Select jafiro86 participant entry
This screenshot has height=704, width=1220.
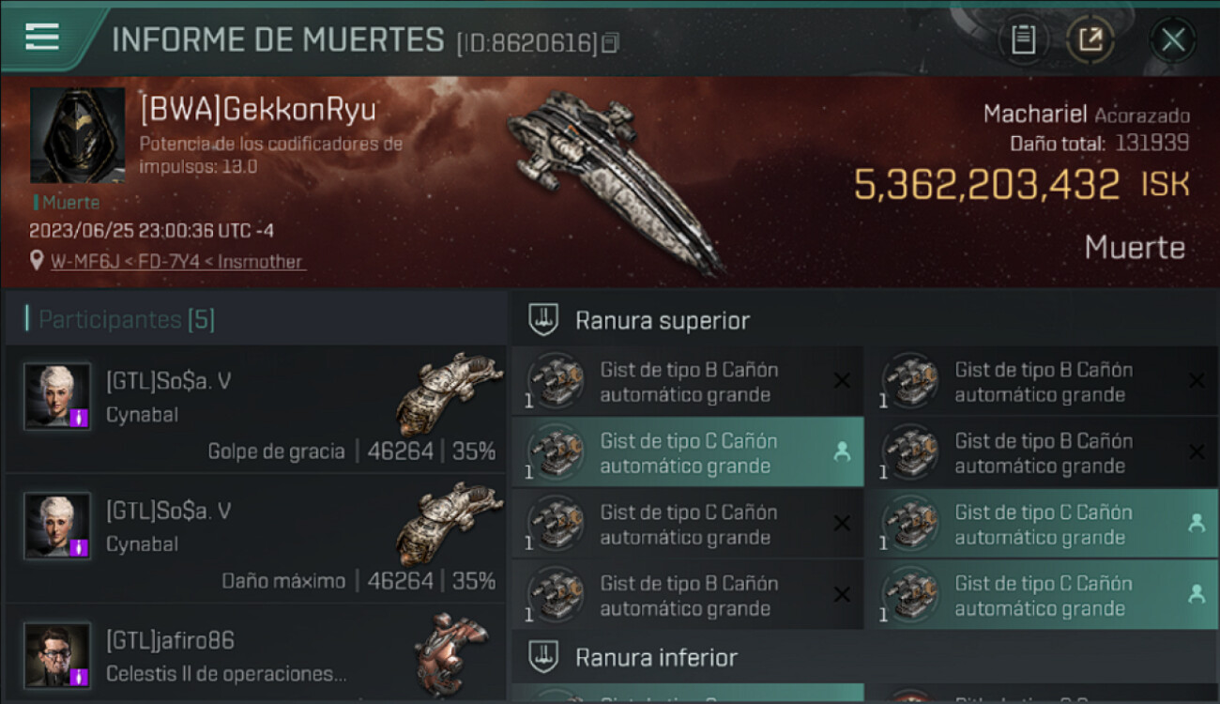click(255, 655)
